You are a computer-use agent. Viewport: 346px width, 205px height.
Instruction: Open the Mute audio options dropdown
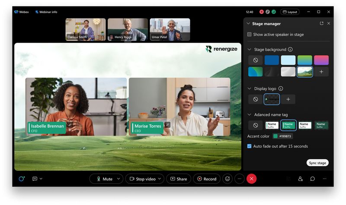click(119, 179)
